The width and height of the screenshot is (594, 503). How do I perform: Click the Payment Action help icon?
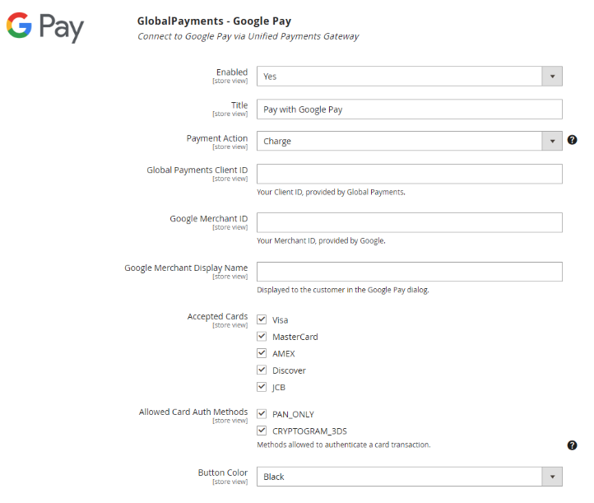(x=573, y=140)
